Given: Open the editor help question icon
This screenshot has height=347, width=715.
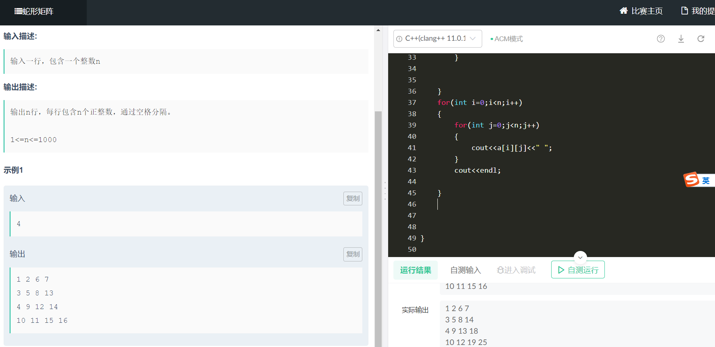Looking at the screenshot, I should (661, 39).
